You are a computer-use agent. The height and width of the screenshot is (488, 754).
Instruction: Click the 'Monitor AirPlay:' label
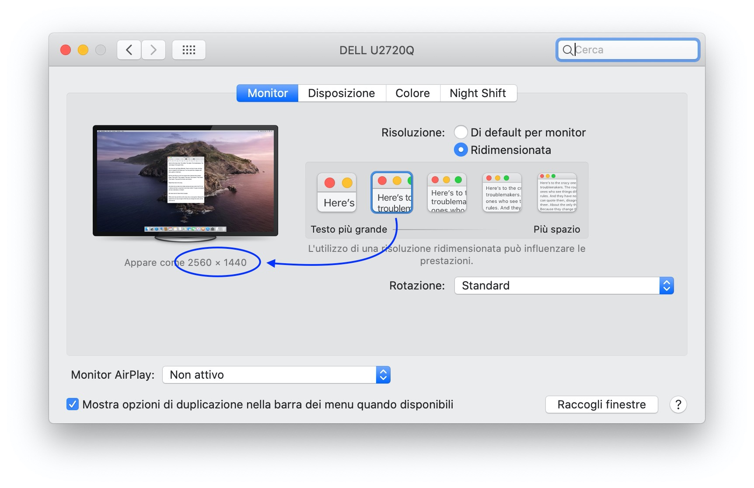pos(113,375)
